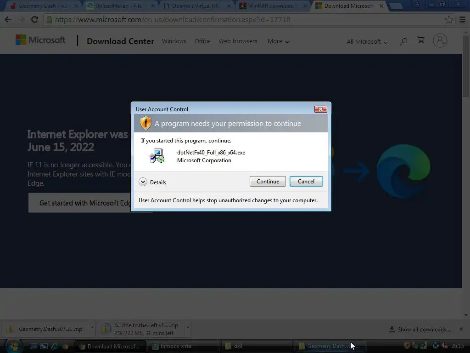The image size is (470, 353).
Task: Click Continue in the User Account Control dialog
Action: pyautogui.click(x=268, y=181)
